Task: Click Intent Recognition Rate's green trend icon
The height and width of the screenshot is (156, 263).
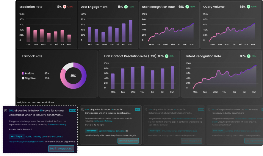Action: pyautogui.click(x=248, y=56)
